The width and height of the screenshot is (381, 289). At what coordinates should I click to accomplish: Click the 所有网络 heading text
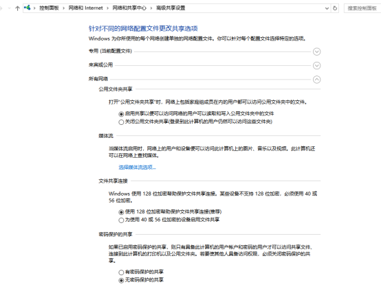tap(98, 78)
